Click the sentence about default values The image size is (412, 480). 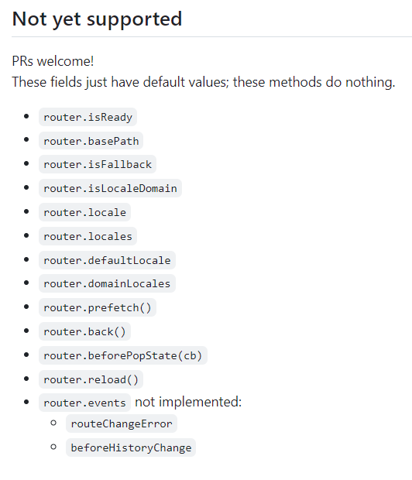click(204, 82)
